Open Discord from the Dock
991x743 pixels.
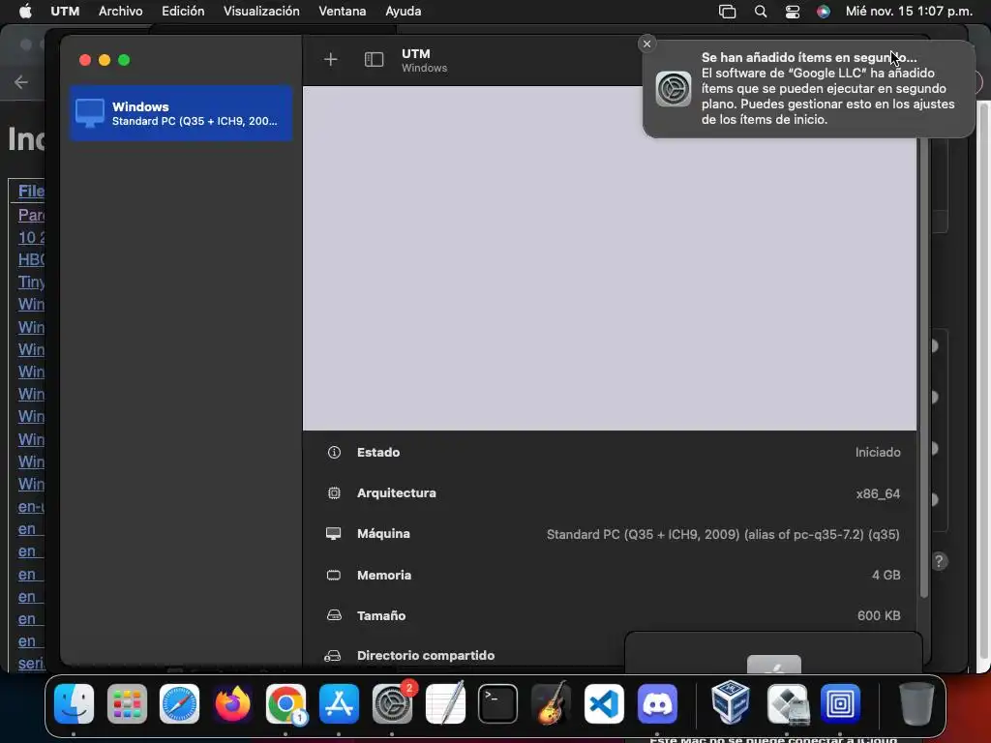coord(657,703)
